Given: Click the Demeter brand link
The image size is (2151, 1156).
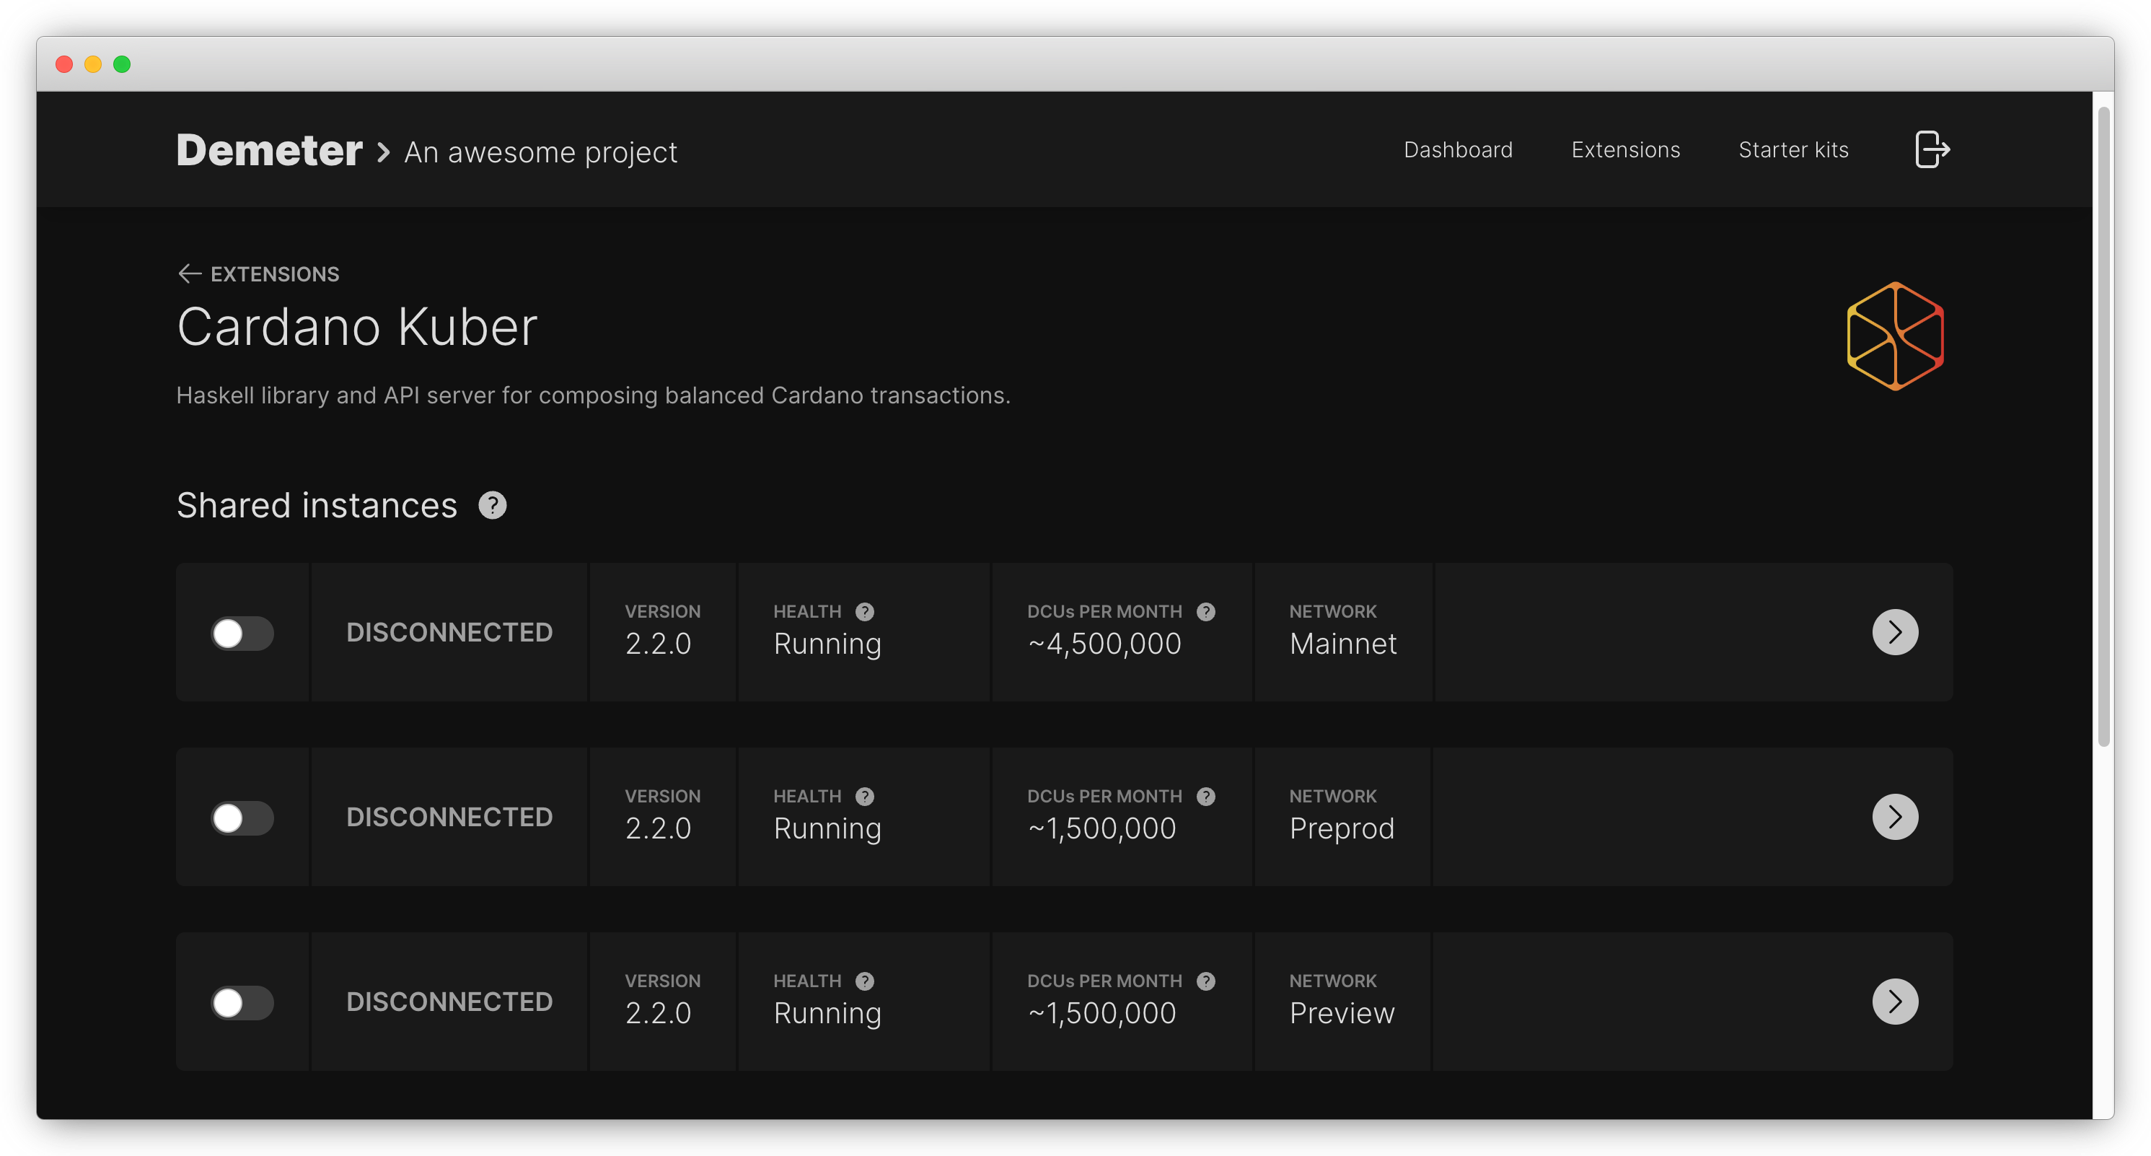Looking at the screenshot, I should coord(269,150).
